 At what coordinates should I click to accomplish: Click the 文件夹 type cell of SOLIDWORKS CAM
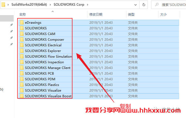[133, 34]
